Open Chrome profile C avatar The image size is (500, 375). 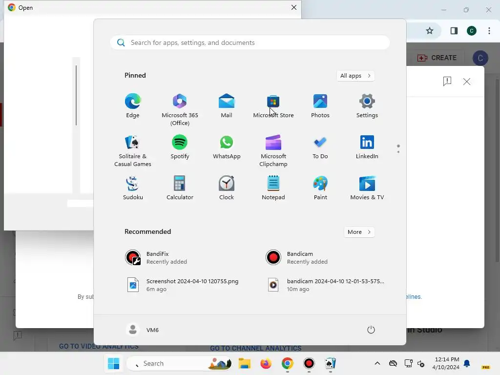tap(472, 31)
